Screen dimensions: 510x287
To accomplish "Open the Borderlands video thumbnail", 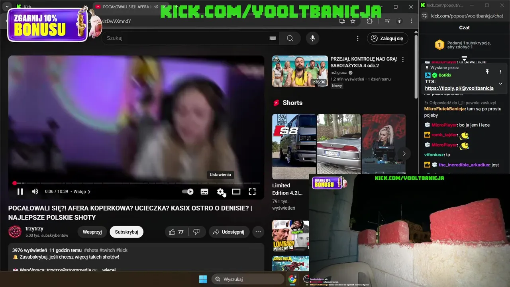I will [290, 263].
